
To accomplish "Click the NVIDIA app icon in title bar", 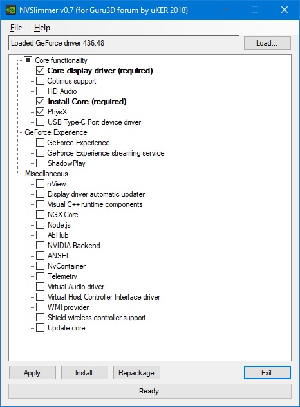I will pos(11,10).
